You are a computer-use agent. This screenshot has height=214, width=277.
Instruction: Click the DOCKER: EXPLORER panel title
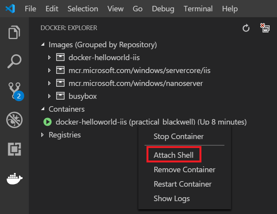pos(69,28)
